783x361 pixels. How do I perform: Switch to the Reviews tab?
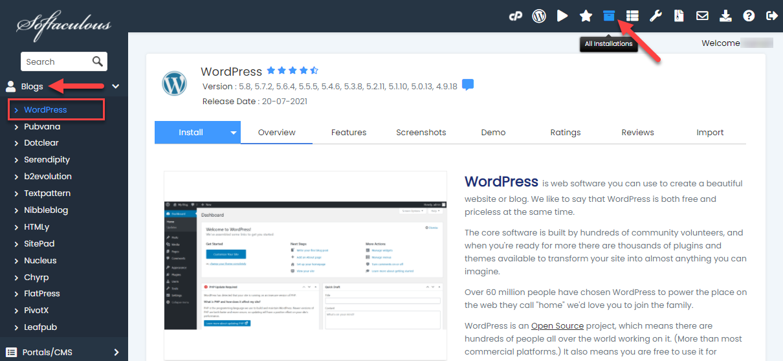pos(638,132)
